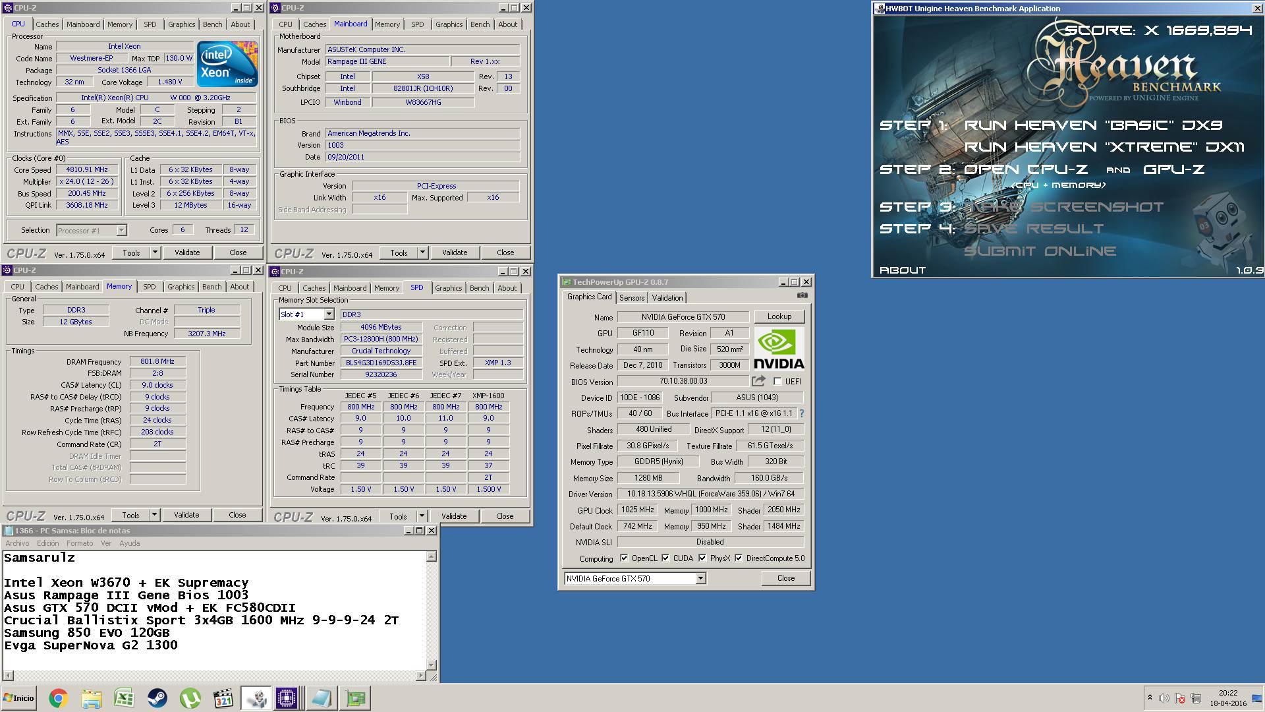Click the NVIDIA logo in GPU-Z
Viewport: 1265px width, 712px height.
779,349
